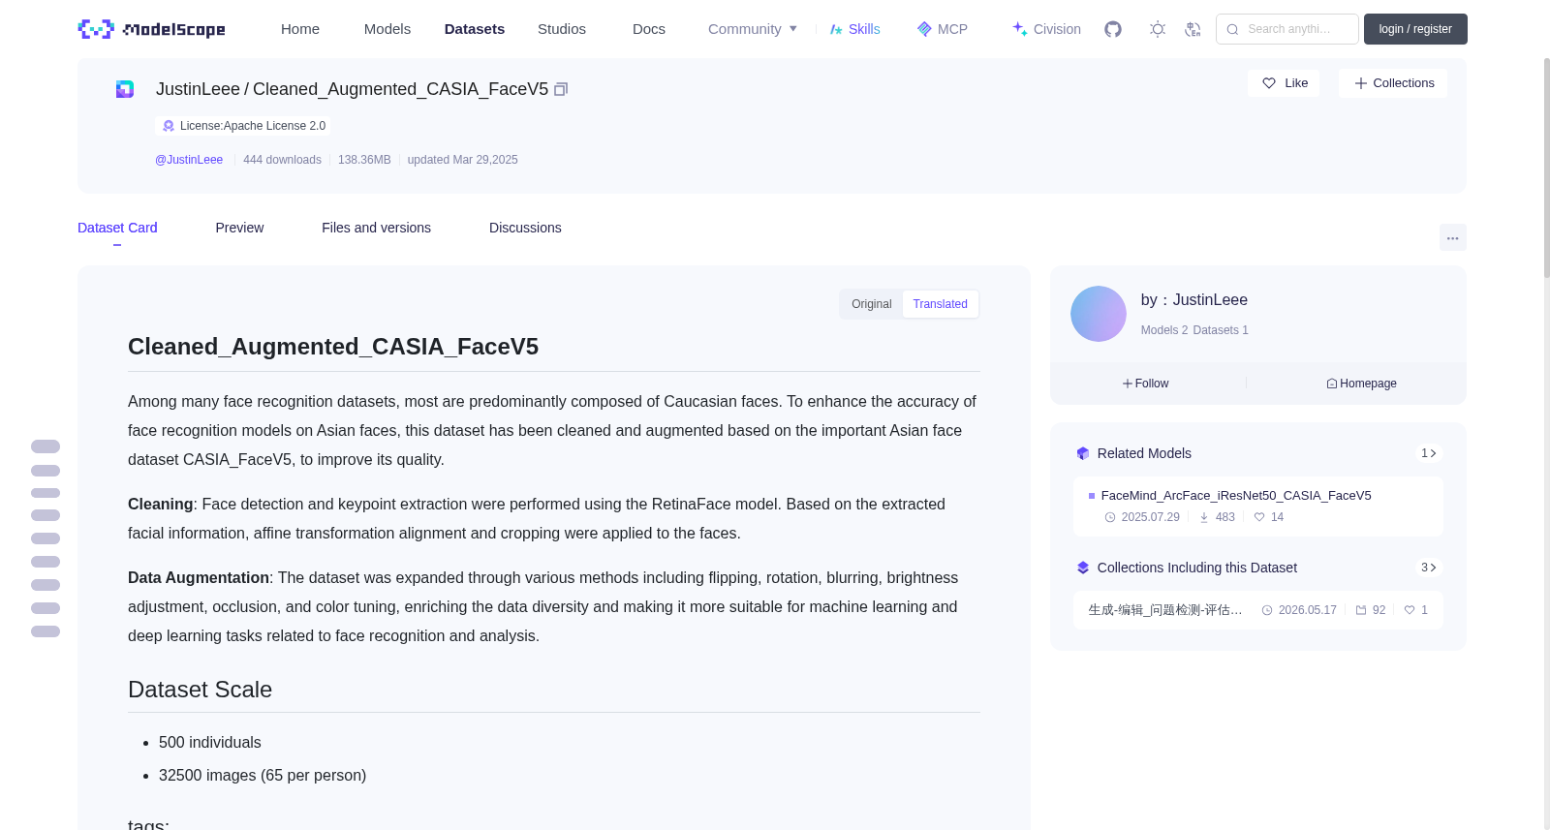Follow the author JustinLeee
This screenshot has width=1550, height=830.
[x=1146, y=384]
